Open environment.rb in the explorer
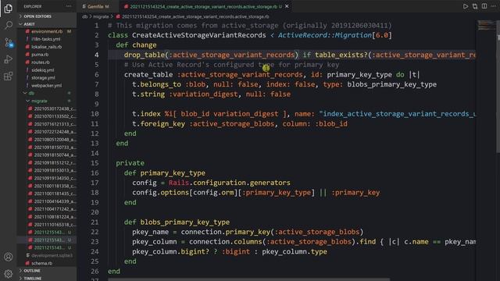 pos(47,31)
